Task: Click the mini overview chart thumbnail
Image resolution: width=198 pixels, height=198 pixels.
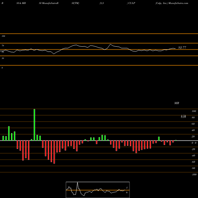Action: point(98,190)
